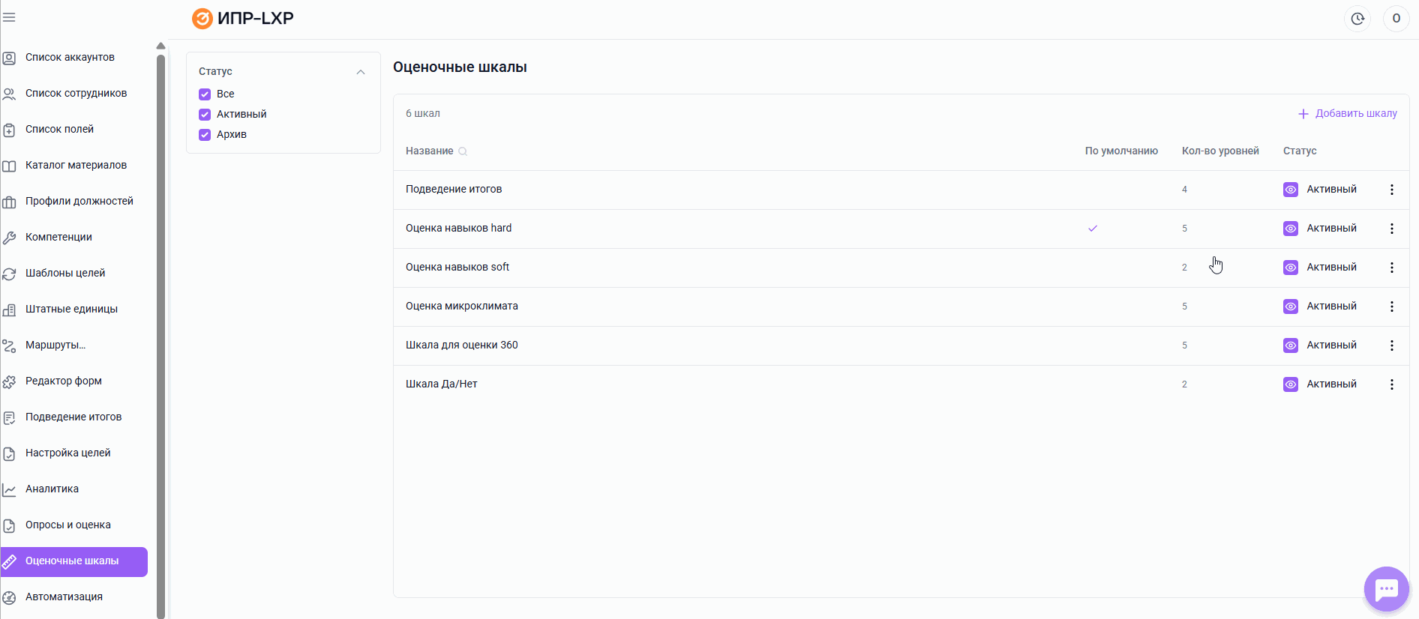The width and height of the screenshot is (1419, 619).
Task: Click the search icon beside Название
Action: 463,151
